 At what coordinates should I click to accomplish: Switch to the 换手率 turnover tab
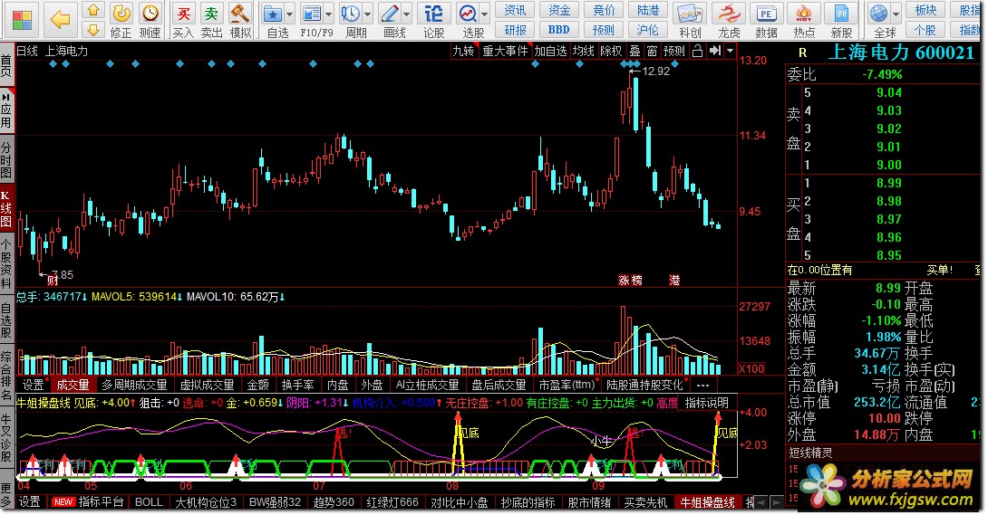(x=297, y=385)
